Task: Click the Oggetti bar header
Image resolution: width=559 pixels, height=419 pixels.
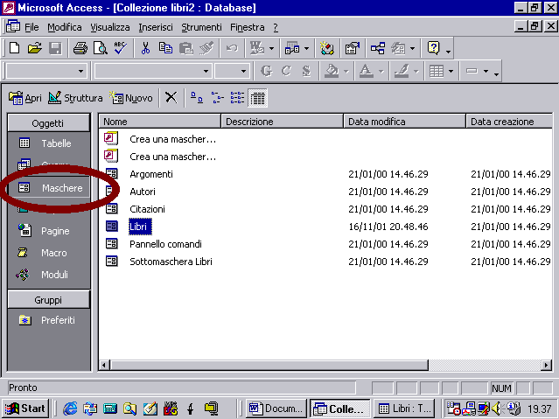Action: click(48, 123)
